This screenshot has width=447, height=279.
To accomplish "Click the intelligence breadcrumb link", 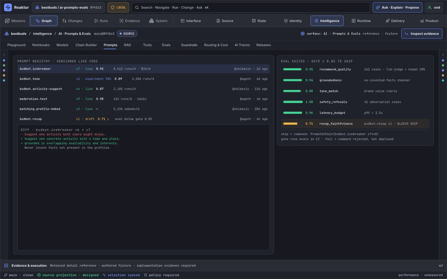I will (x=42, y=34).
